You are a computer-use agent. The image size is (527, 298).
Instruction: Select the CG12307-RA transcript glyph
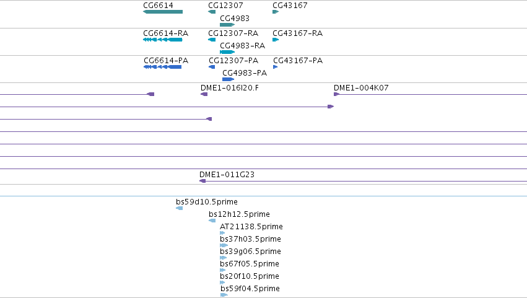click(212, 40)
